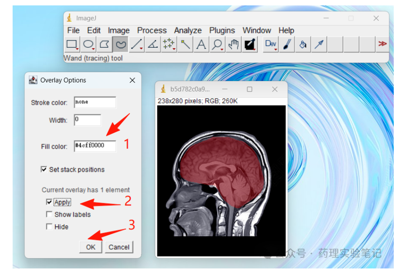Open the Edit menu

[x=94, y=31]
